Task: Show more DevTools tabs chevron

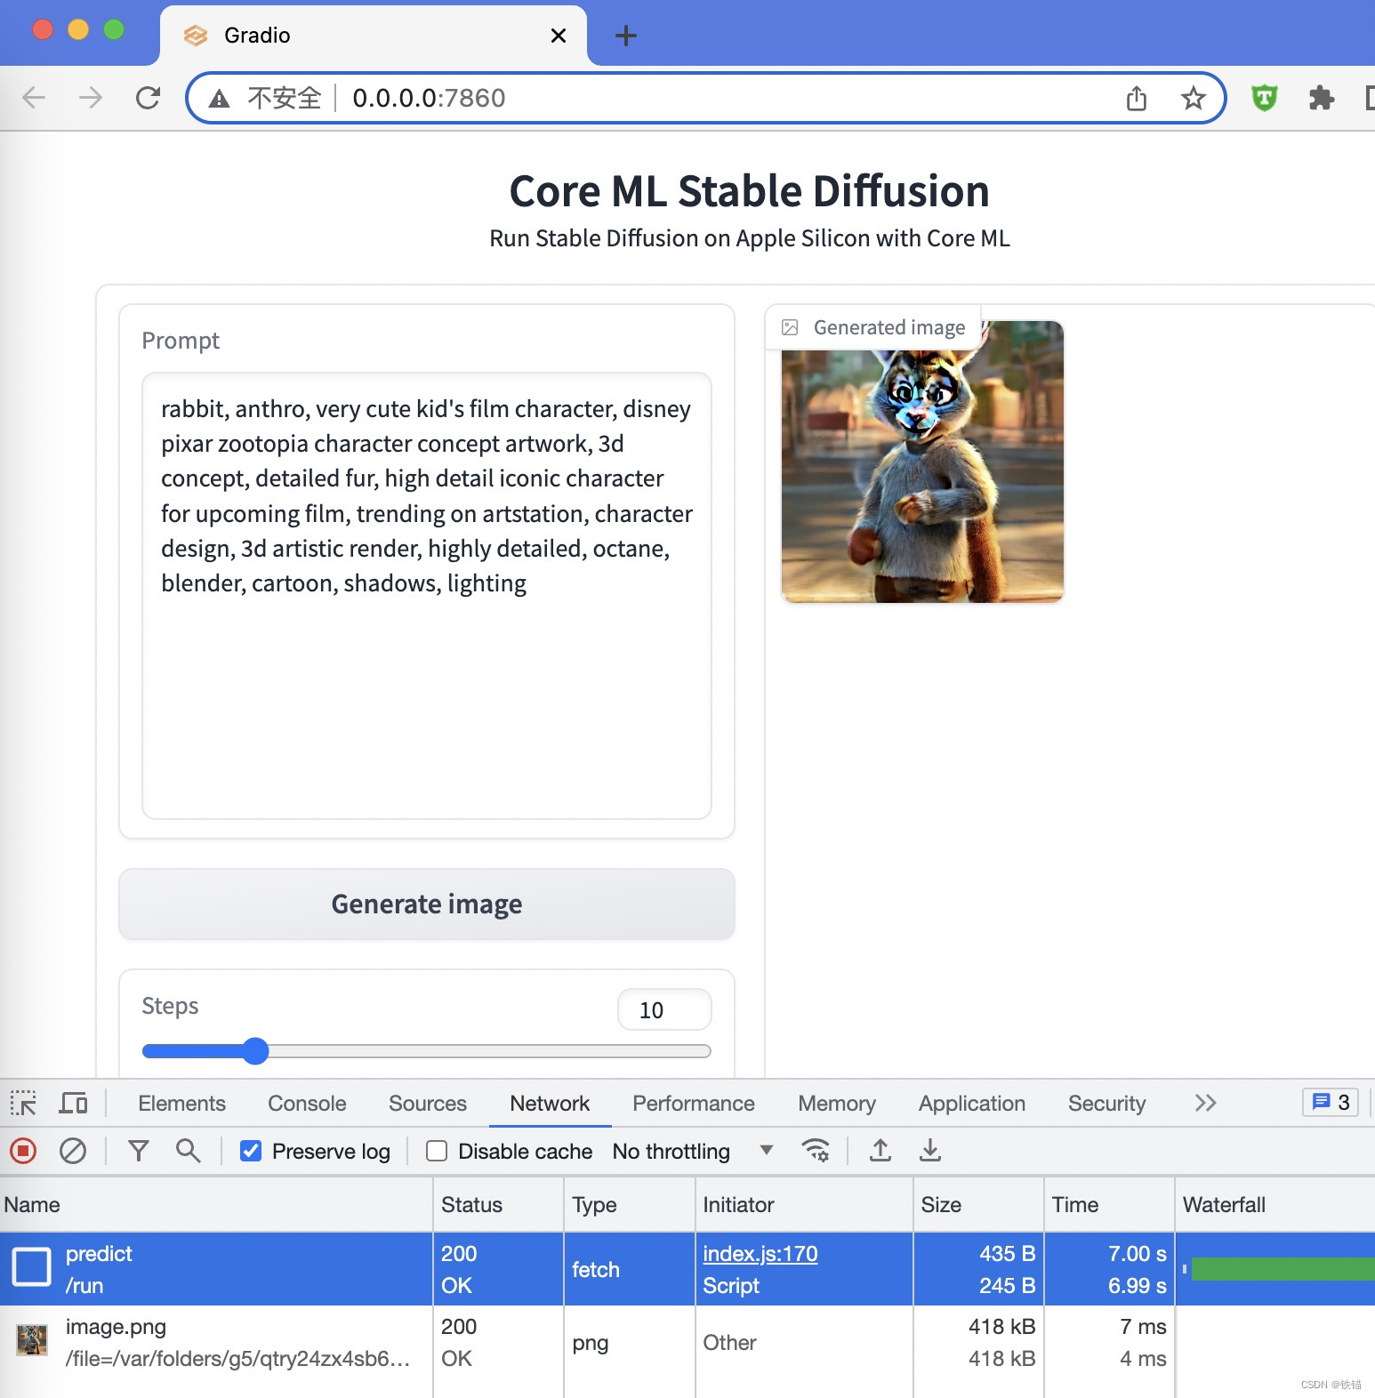Action: [x=1205, y=1103]
